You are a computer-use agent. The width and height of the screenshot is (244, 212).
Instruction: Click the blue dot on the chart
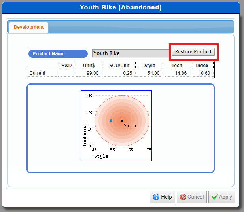(x=111, y=121)
